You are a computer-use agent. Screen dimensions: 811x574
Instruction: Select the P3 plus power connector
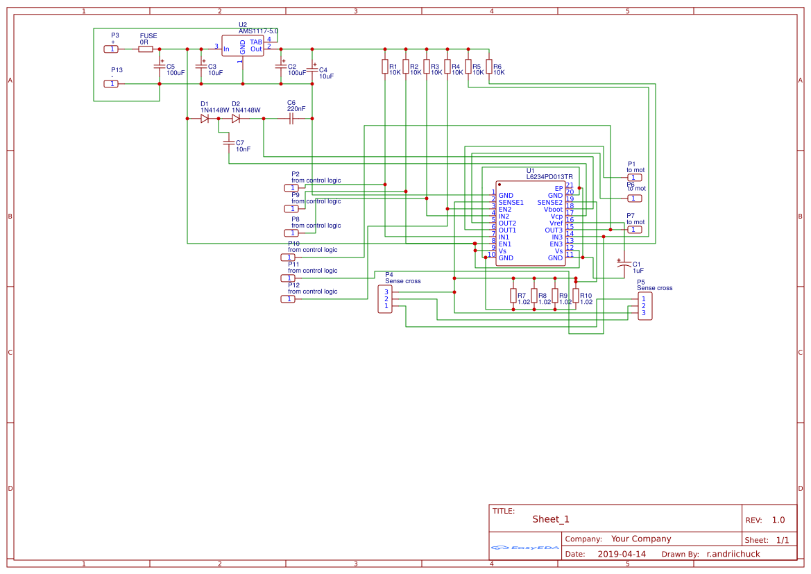pyautogui.click(x=111, y=49)
